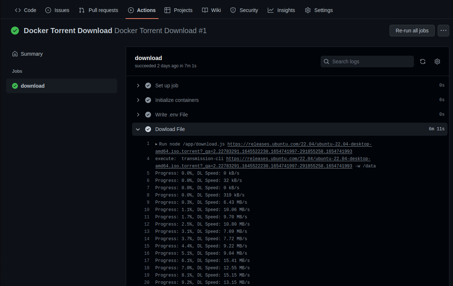Click the success checkmark beside Dowload File
453x286 pixels.
pyautogui.click(x=148, y=129)
